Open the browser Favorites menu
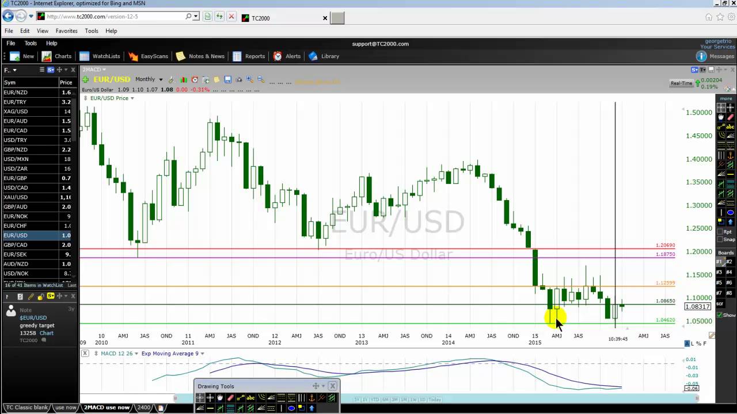Image resolution: width=737 pixels, height=414 pixels. tap(66, 31)
